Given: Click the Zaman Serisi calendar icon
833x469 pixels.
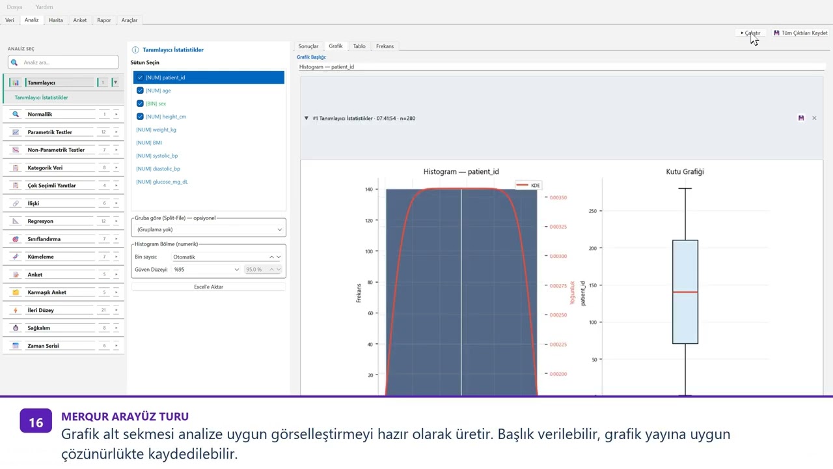Looking at the screenshot, I should [16, 346].
